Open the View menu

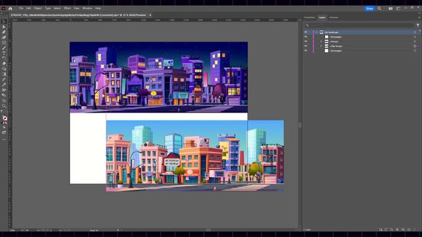76,9
